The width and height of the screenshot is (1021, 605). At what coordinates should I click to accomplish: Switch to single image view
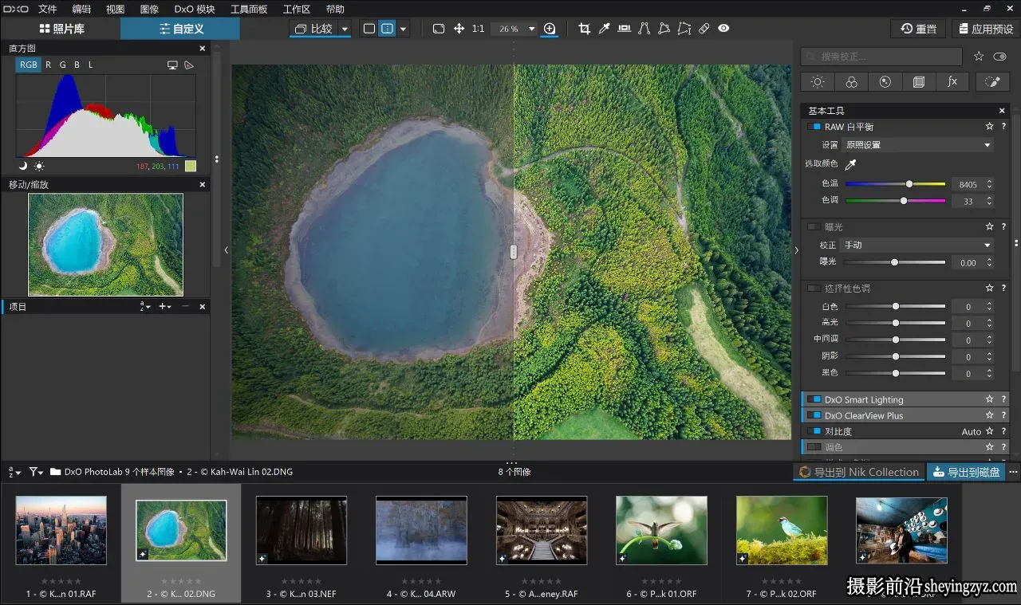pyautogui.click(x=369, y=29)
